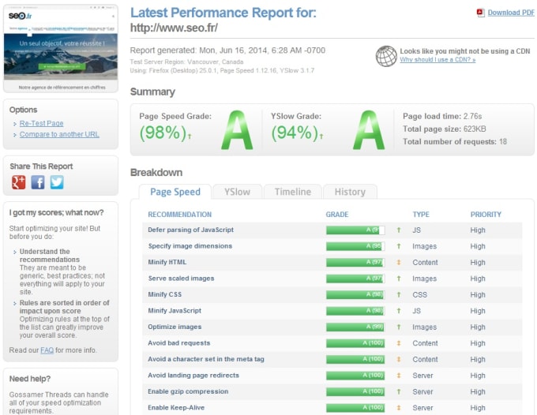Screen dimensions: 537x415
Task: Open the History tab
Action: pos(350,192)
